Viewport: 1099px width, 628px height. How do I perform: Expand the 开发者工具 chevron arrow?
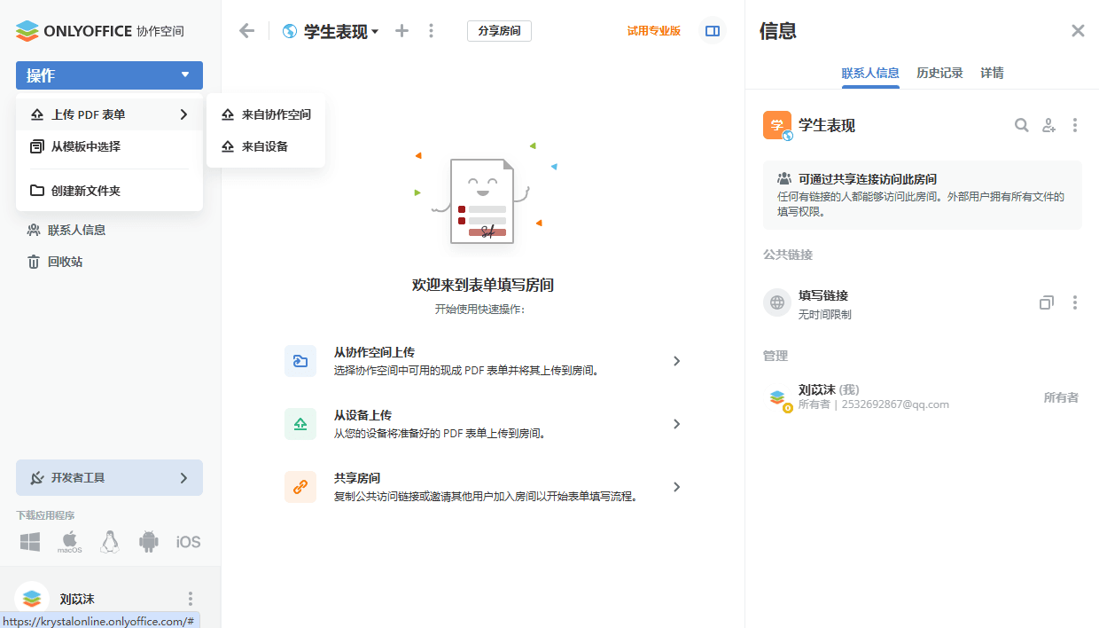[x=183, y=478]
